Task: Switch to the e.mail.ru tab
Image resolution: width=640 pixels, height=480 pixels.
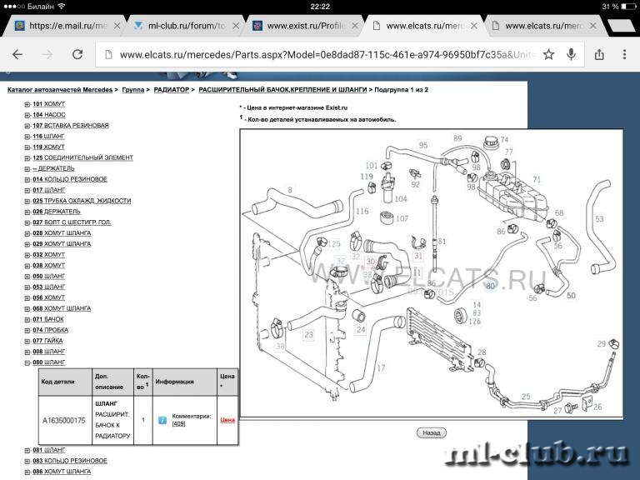Action: (x=62, y=26)
